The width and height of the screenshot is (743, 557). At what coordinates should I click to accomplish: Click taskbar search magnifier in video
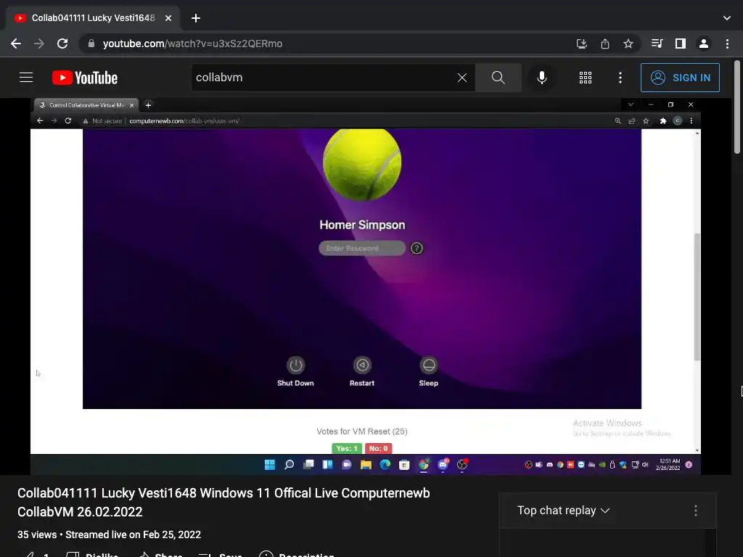289,465
